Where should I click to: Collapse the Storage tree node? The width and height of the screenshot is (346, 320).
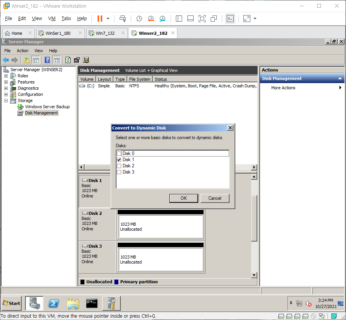tap(6, 100)
